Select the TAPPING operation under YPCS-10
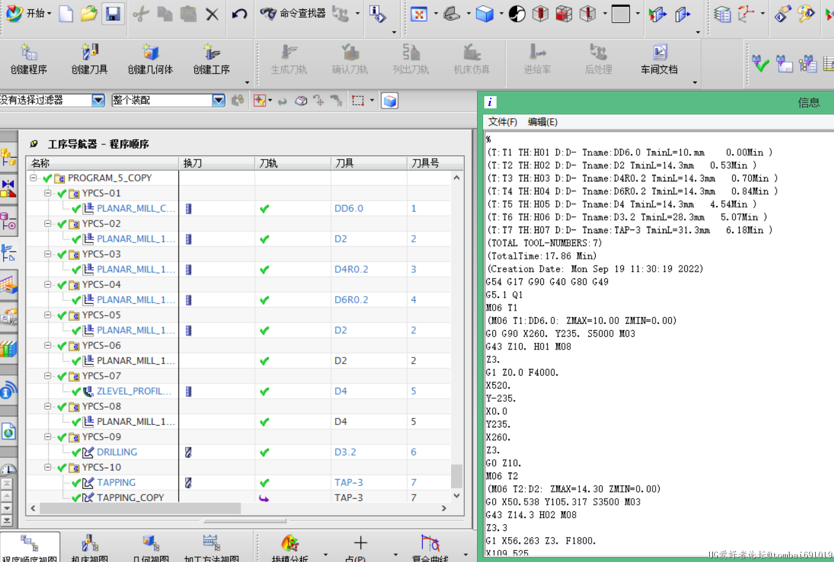This screenshot has height=562, width=834. tap(116, 482)
